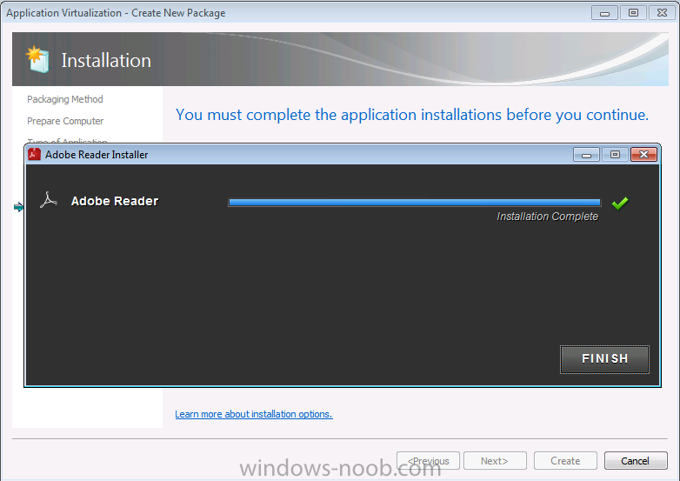
Task: Click the 'You must complete the application installations' message
Action: coord(412,115)
